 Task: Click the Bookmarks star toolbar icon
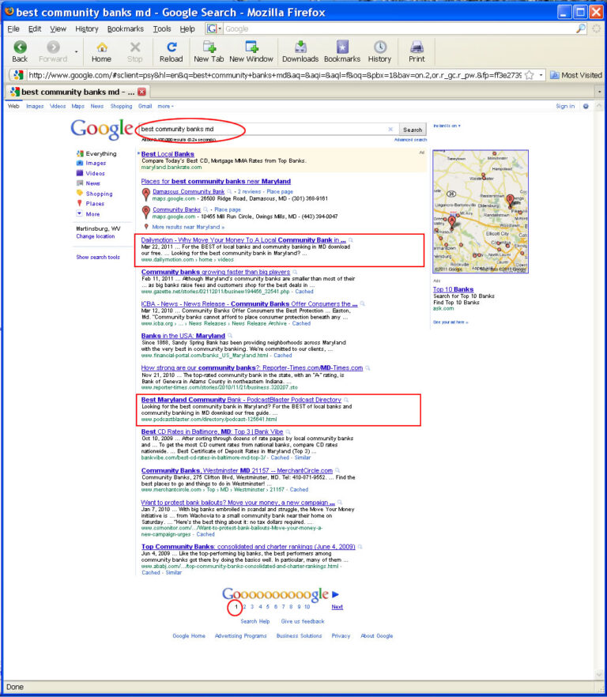[x=342, y=47]
